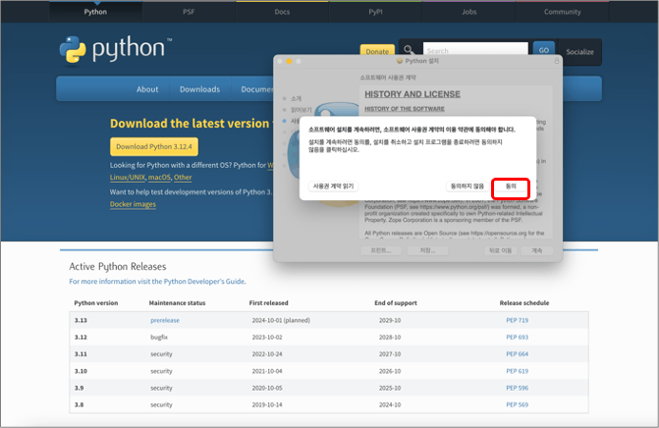This screenshot has width=659, height=428.
Task: Click the 뒤로 이동 button in installer
Action: pyautogui.click(x=501, y=250)
